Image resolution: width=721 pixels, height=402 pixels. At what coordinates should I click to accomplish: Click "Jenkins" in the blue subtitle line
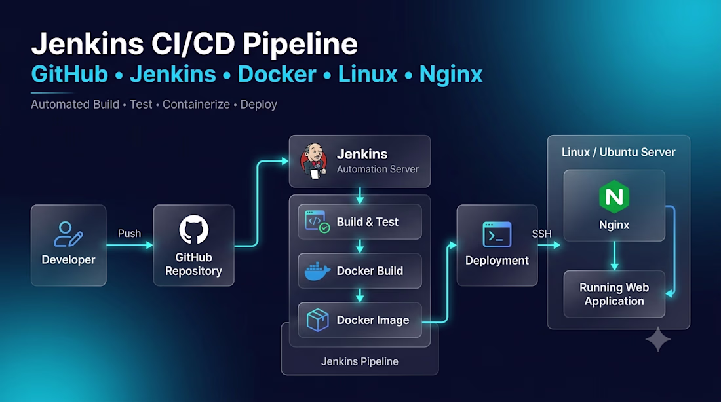[x=173, y=75]
